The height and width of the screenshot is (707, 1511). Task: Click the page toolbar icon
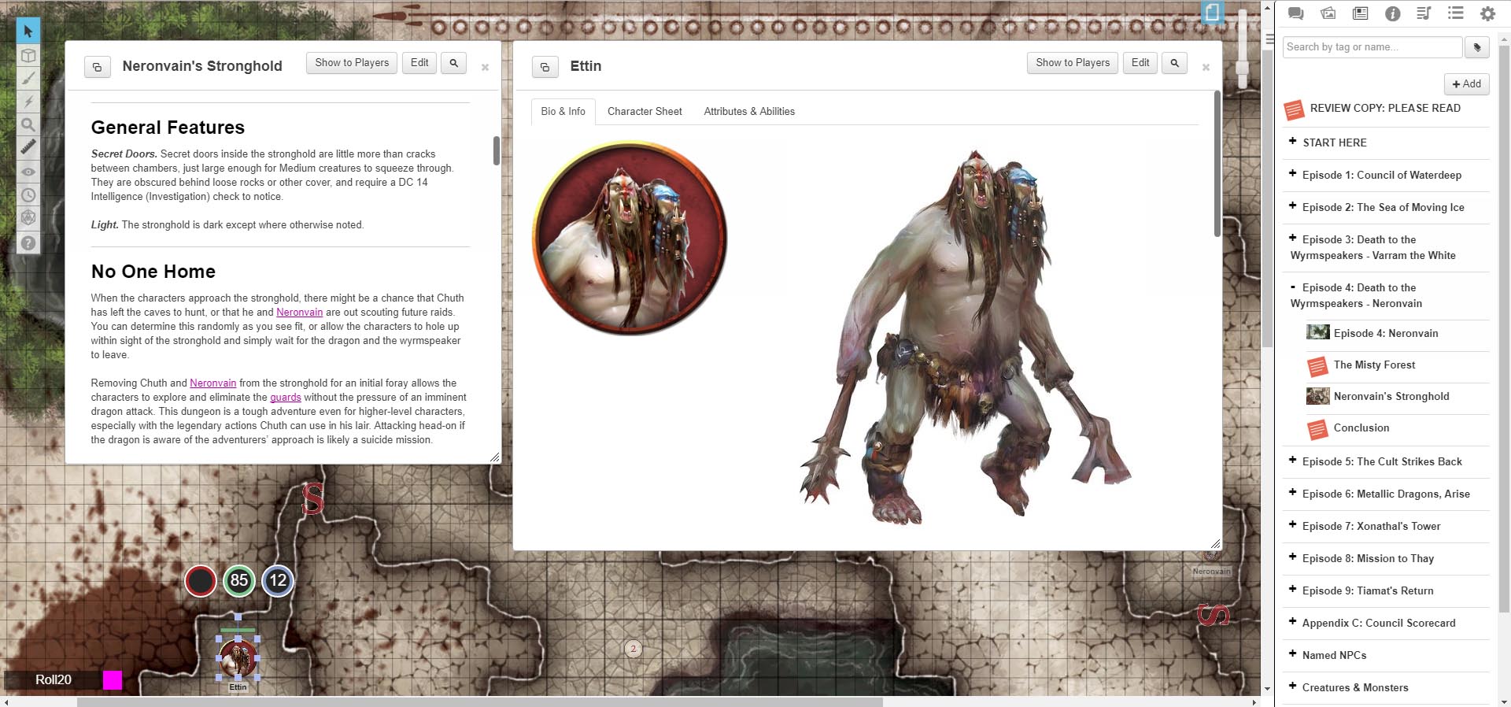tap(1213, 13)
